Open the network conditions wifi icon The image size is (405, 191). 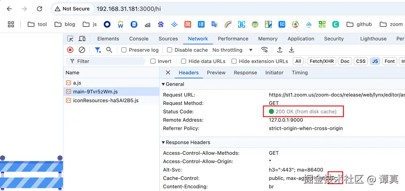pyautogui.click(x=264, y=50)
